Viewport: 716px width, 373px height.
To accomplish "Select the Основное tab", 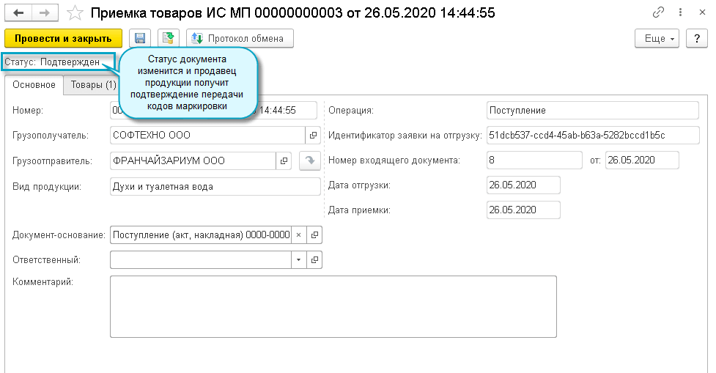I will pos(34,85).
